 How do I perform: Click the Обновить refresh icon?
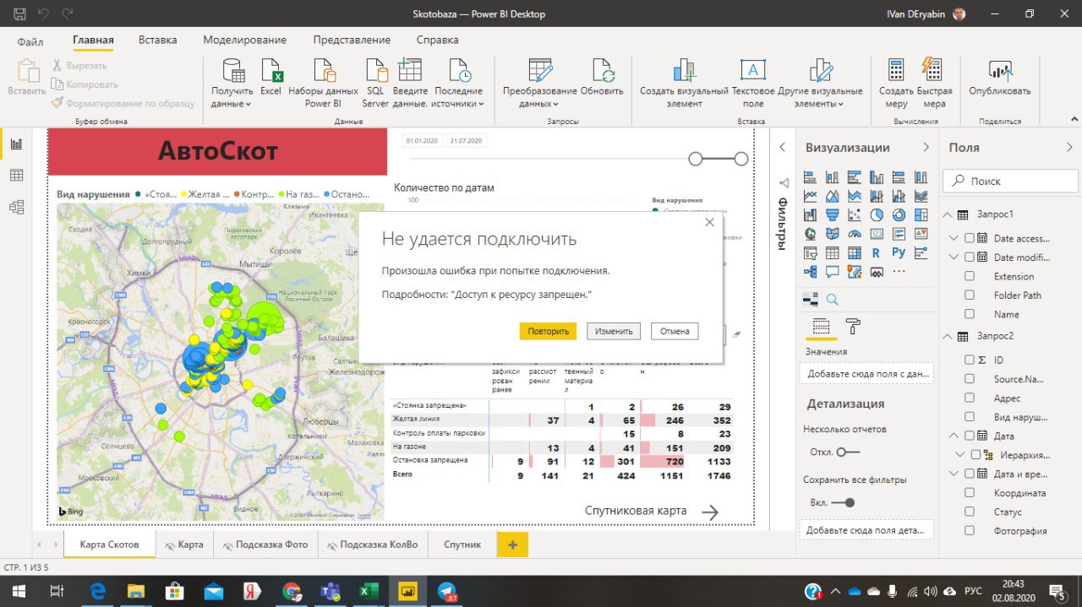pyautogui.click(x=602, y=71)
